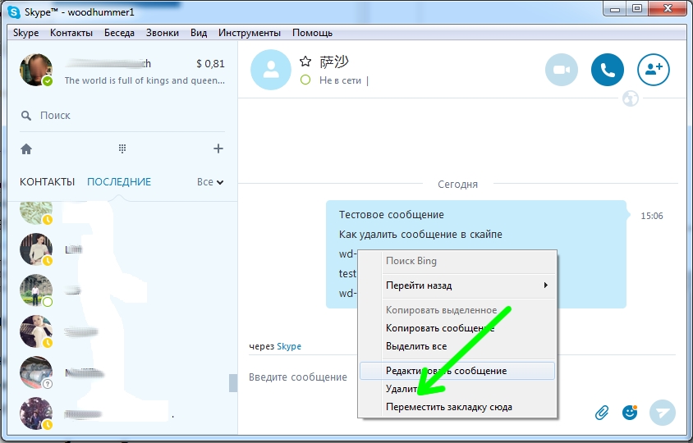Open the Контакты menu
This screenshot has width=693, height=443.
(71, 33)
